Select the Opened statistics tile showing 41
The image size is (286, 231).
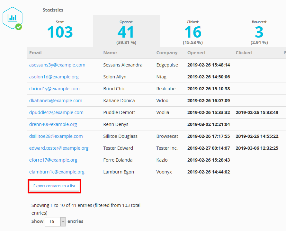126,31
